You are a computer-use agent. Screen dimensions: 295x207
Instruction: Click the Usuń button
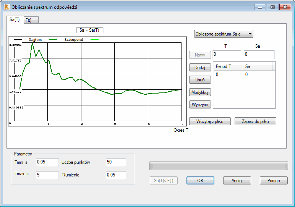200,80
